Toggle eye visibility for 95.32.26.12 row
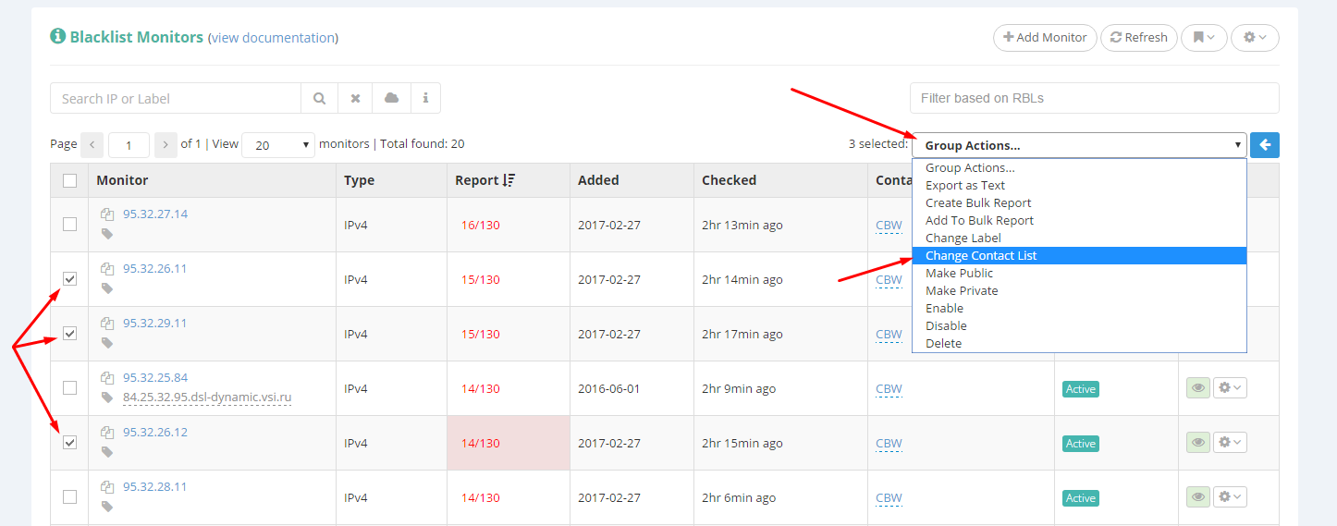 click(x=1198, y=443)
